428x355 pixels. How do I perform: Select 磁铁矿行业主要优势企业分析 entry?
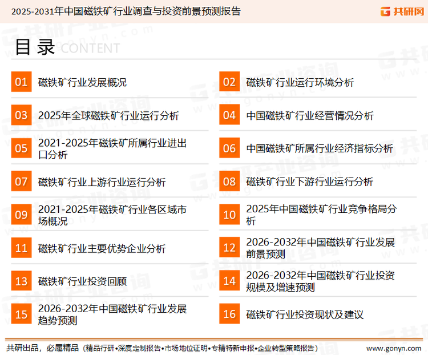pyautogui.click(x=102, y=248)
